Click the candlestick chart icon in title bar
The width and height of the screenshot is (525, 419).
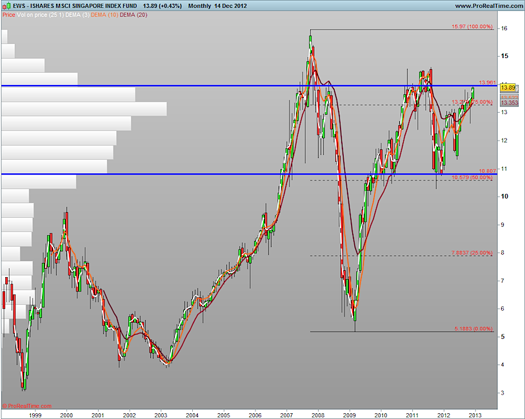tap(6, 6)
